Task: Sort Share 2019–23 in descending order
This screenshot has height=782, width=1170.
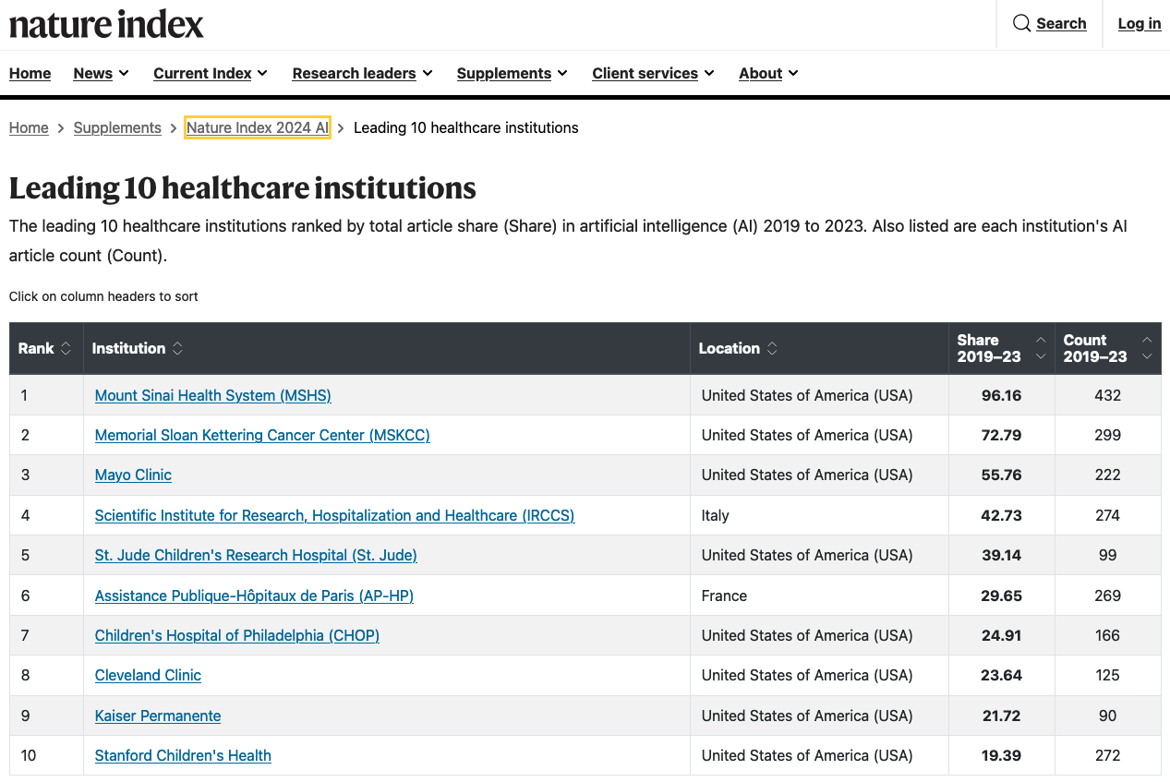Action: (x=1042, y=358)
